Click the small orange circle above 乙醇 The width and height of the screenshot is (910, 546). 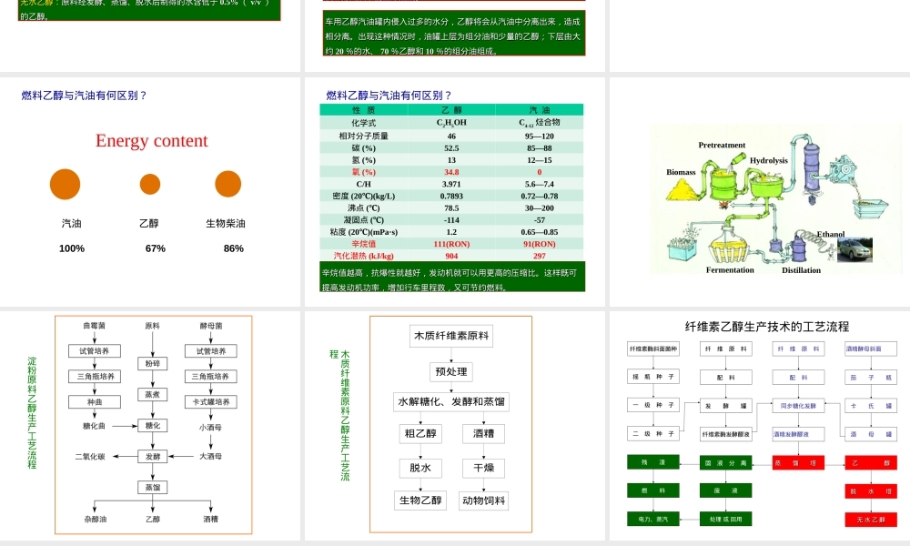(x=150, y=184)
